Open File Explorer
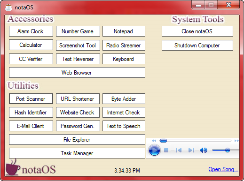 coord(77,140)
